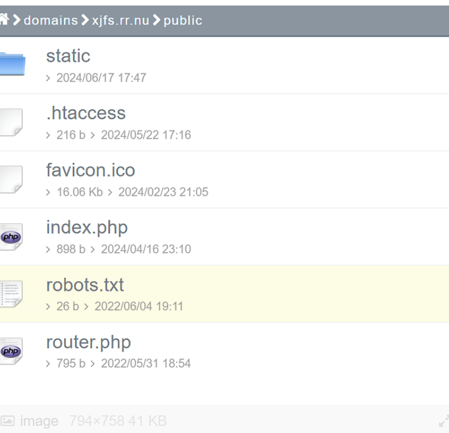Go to domains in breadcrumb path
Image resolution: width=449 pixels, height=433 pixels.
click(51, 20)
